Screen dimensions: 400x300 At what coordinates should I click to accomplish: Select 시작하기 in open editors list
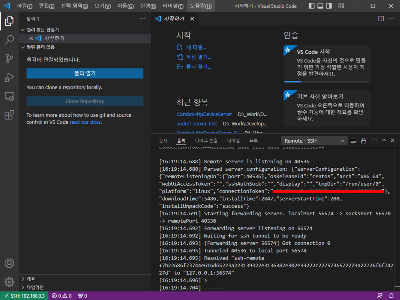click(85, 38)
